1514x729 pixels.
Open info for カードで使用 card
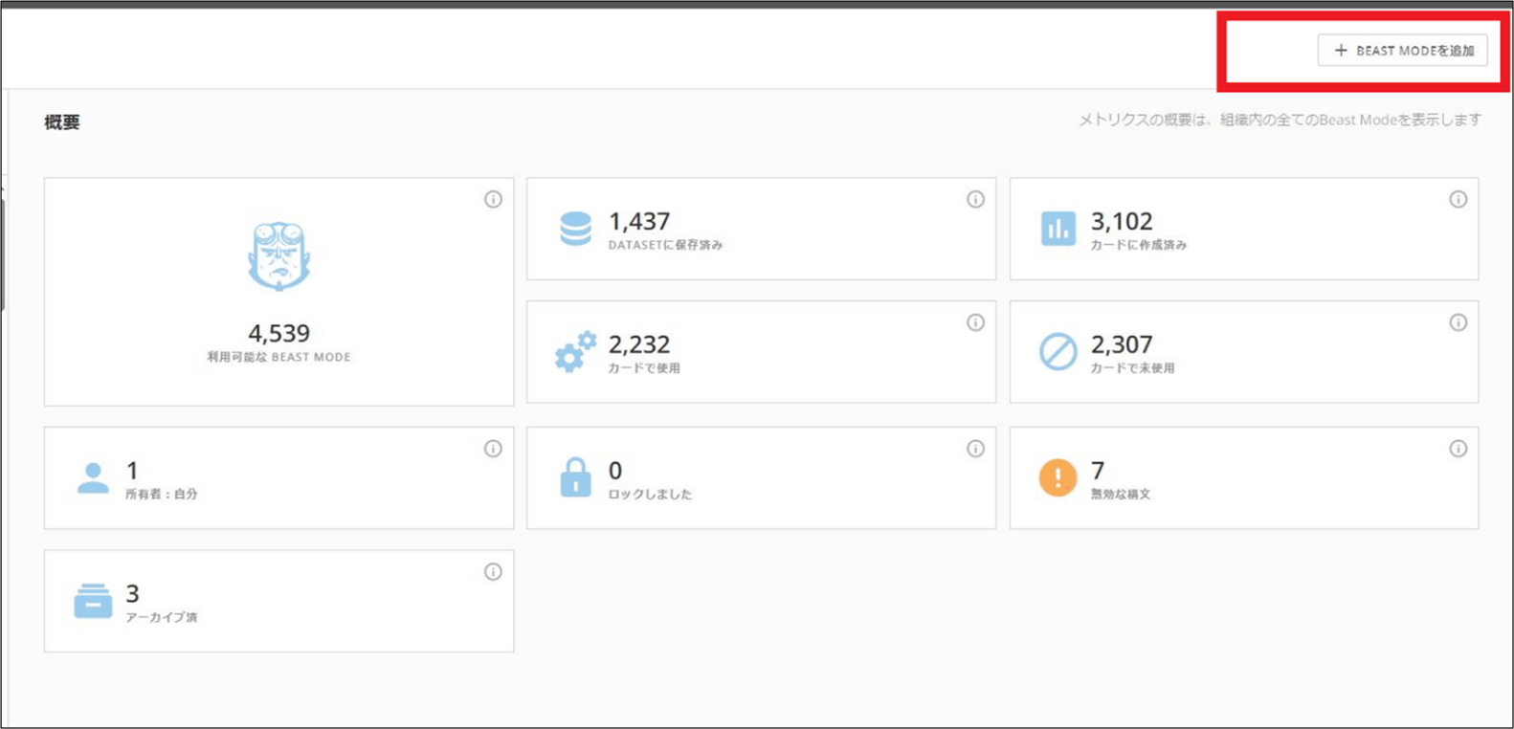975,322
